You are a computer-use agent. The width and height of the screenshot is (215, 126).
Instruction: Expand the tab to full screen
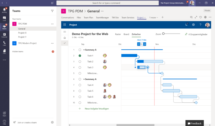point(196,17)
